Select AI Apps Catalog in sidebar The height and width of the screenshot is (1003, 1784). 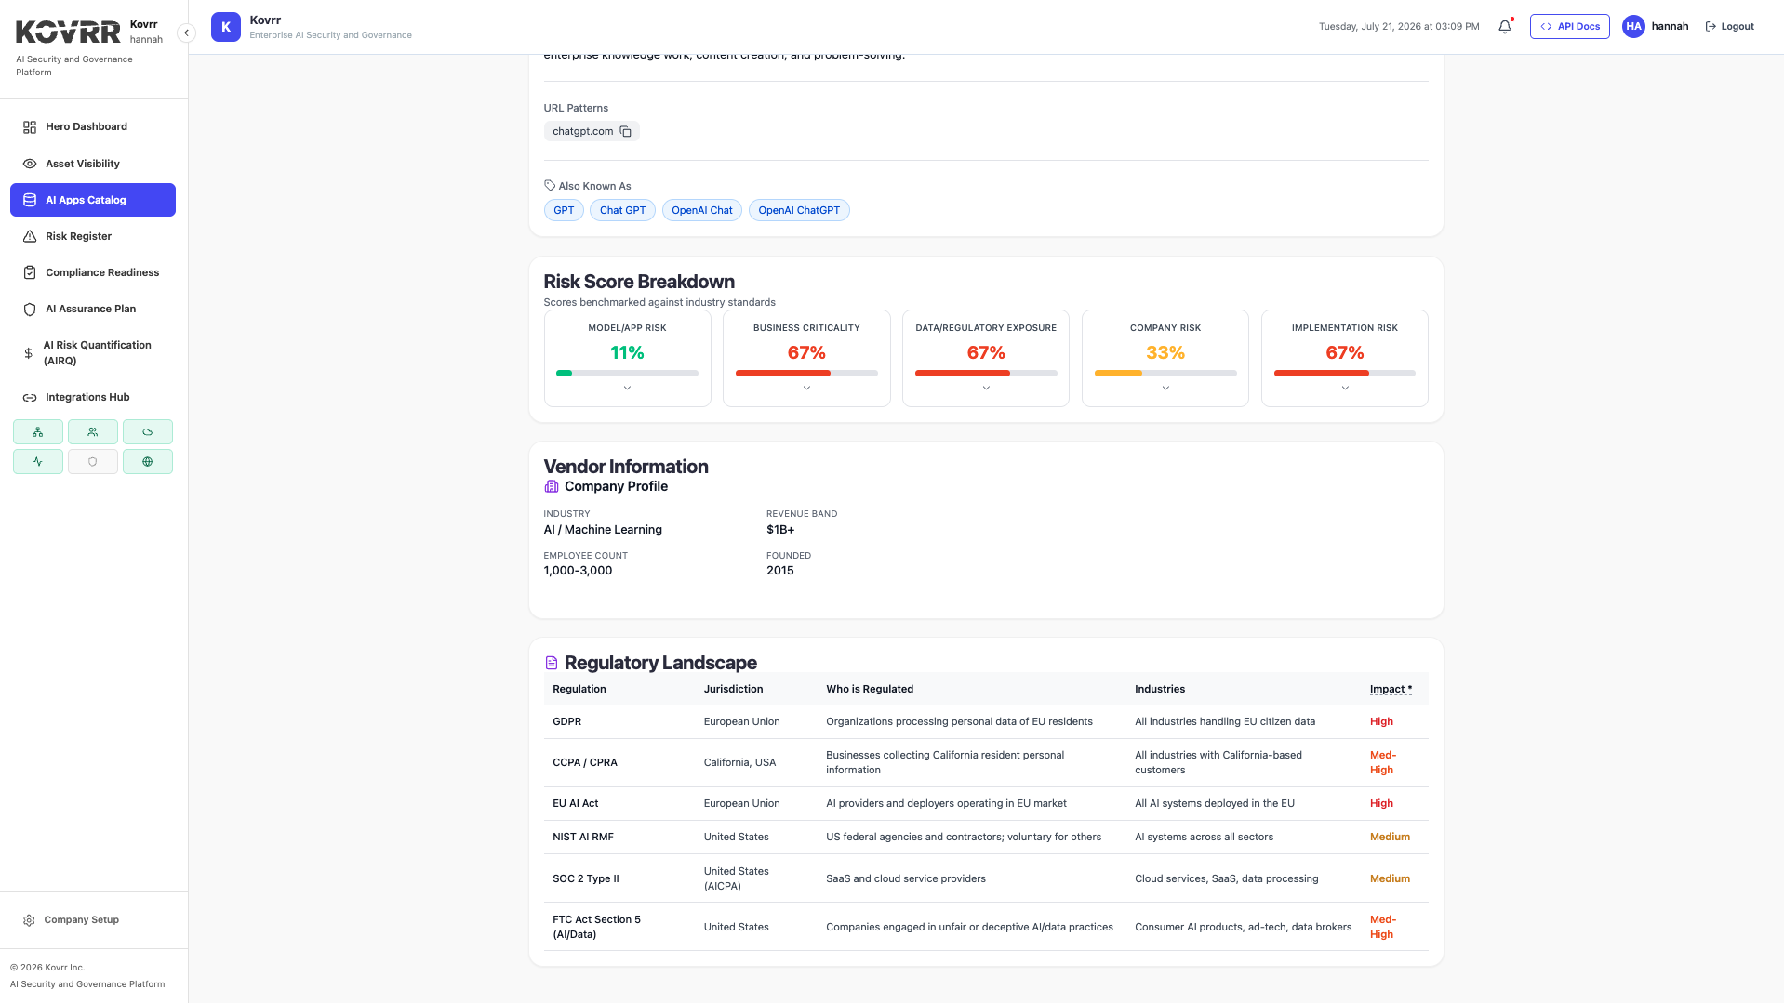pos(93,200)
